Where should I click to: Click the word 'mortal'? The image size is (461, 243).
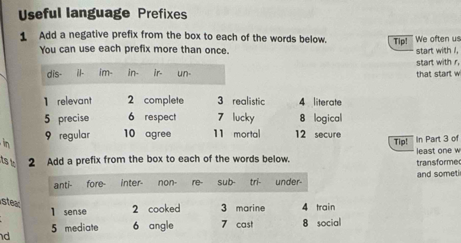(246, 134)
